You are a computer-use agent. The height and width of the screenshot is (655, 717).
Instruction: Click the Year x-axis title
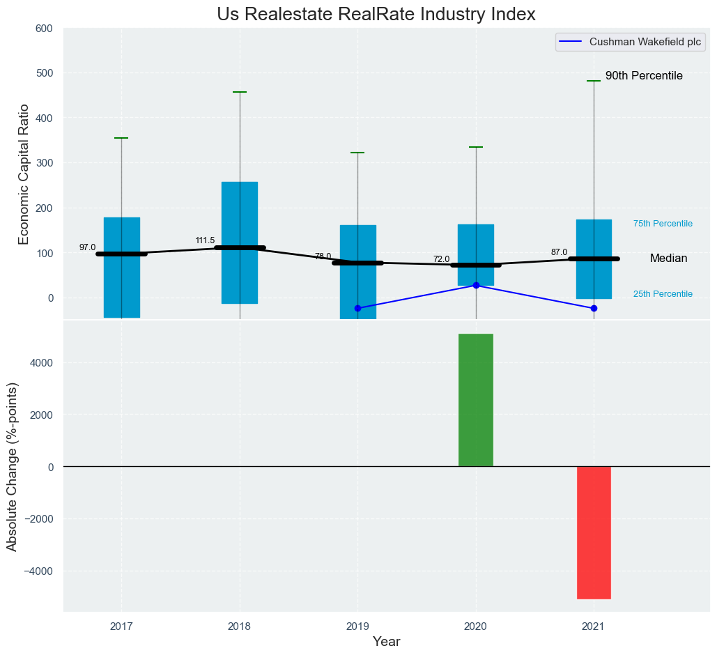[386, 642]
